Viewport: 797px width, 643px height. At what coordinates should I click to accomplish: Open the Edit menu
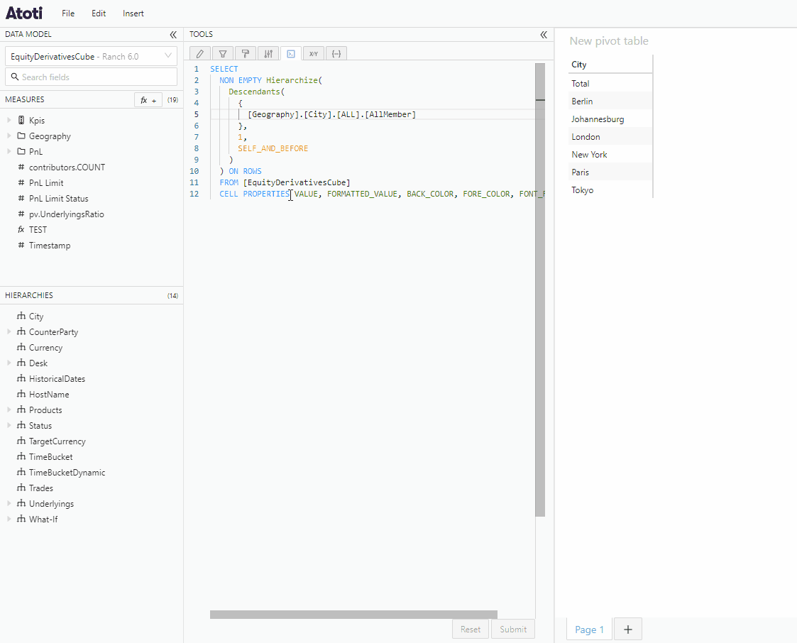coord(99,13)
